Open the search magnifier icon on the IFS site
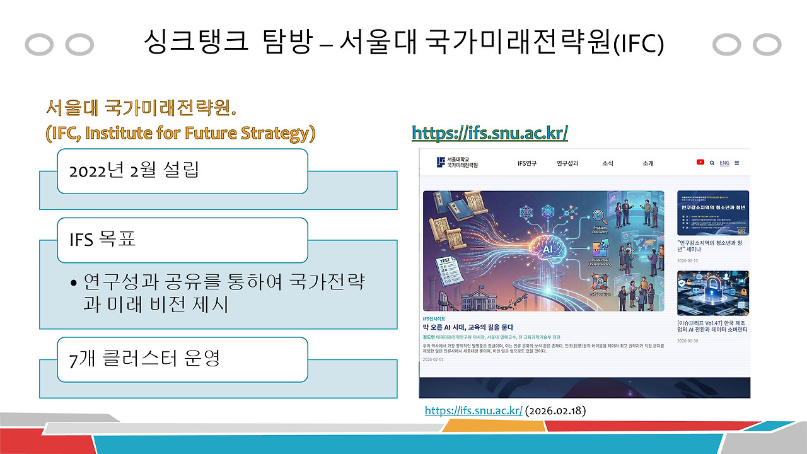This screenshot has height=454, width=807. click(711, 162)
